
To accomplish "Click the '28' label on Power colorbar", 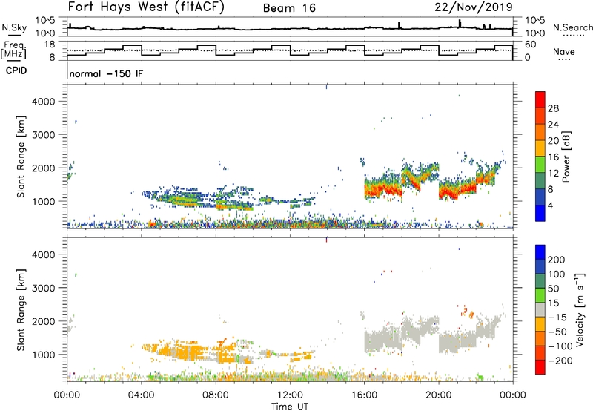I will click(553, 108).
